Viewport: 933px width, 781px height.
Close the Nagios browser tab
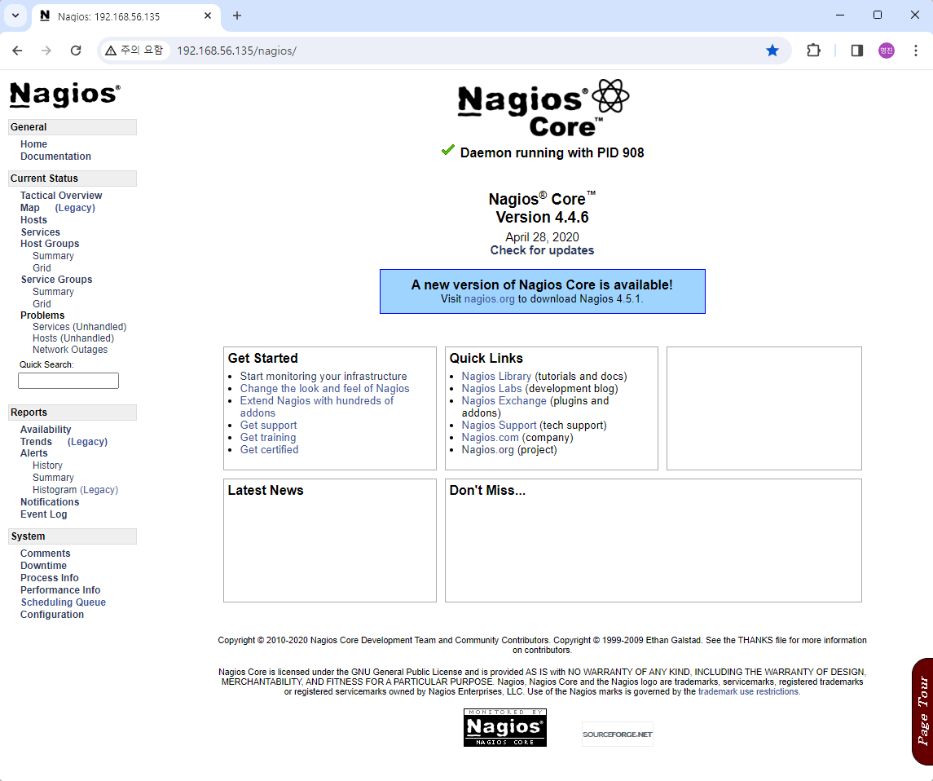208,15
